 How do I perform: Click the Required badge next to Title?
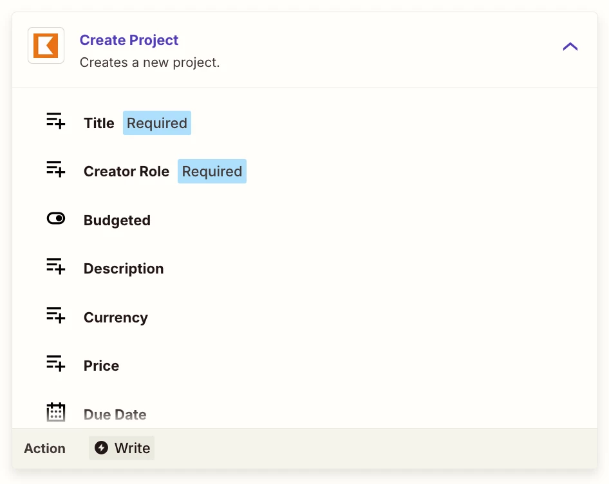click(157, 123)
